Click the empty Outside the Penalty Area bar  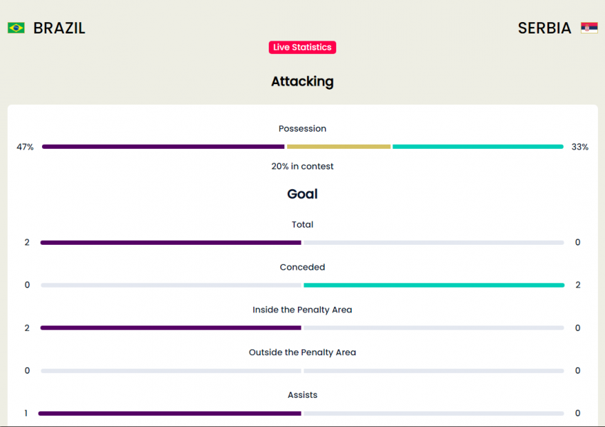[x=303, y=371]
